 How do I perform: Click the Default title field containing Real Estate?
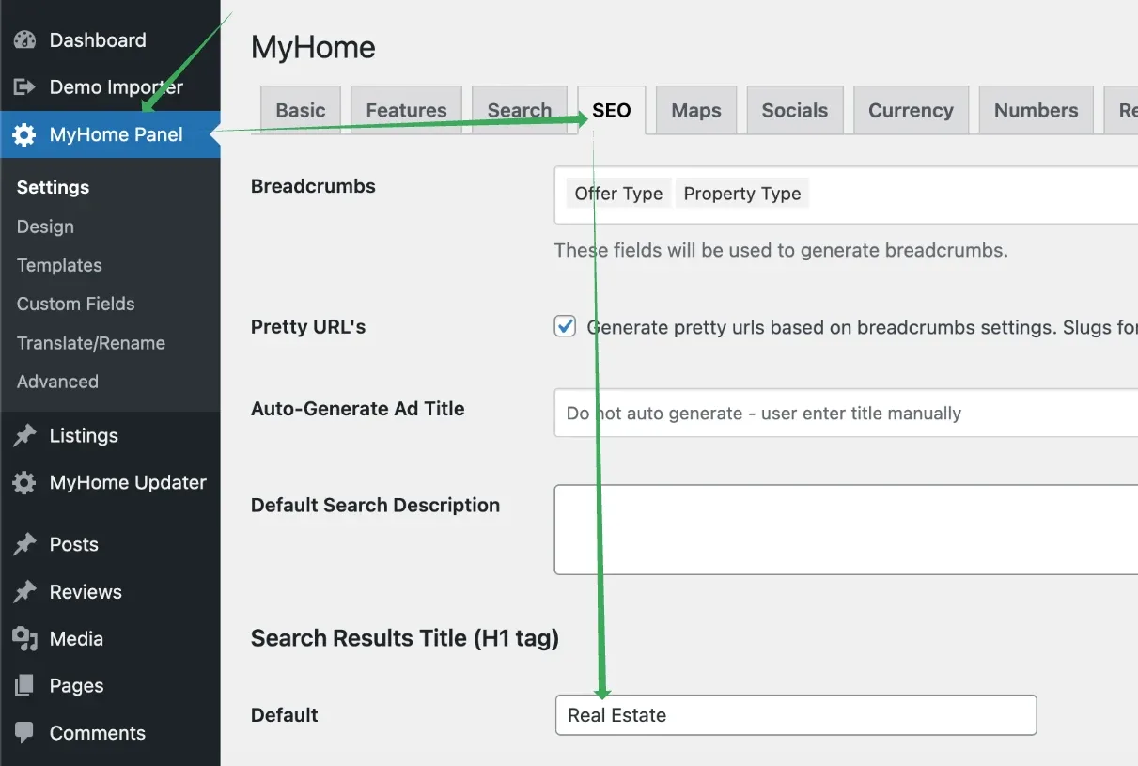click(796, 715)
